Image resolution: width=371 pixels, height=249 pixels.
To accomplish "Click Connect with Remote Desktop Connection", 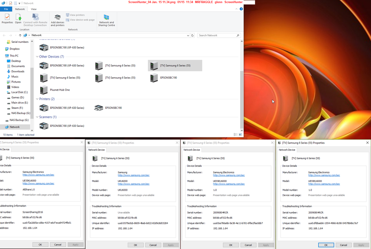I will [x=35, y=20].
